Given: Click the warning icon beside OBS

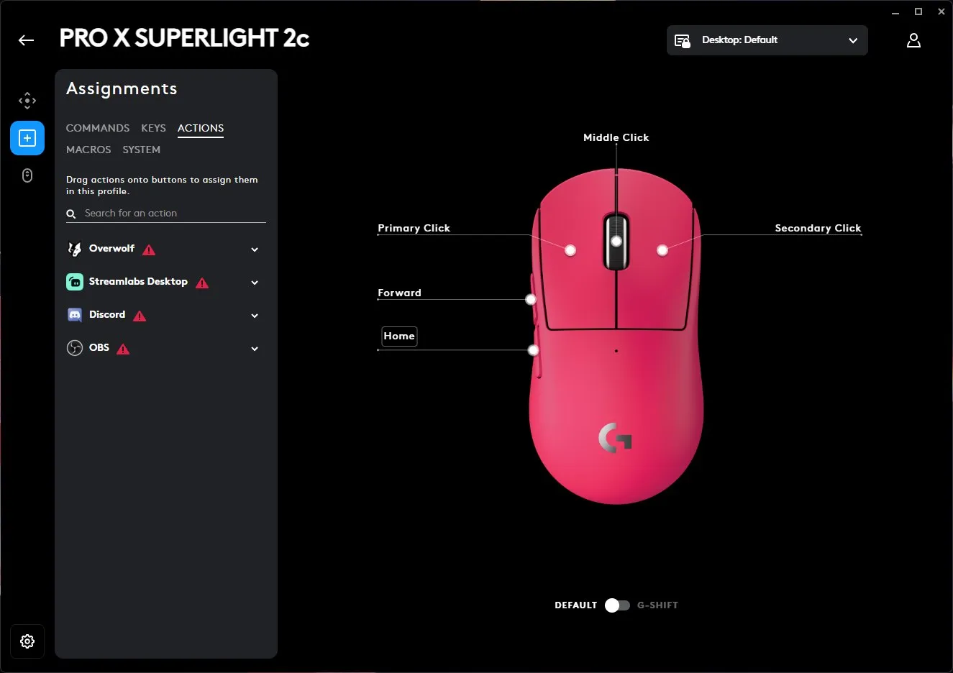Looking at the screenshot, I should coord(122,349).
